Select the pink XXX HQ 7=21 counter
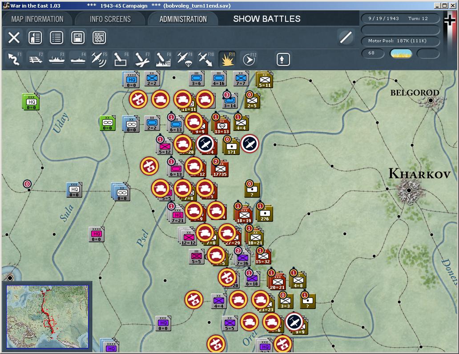This screenshot has height=354, width=459. [x=177, y=214]
